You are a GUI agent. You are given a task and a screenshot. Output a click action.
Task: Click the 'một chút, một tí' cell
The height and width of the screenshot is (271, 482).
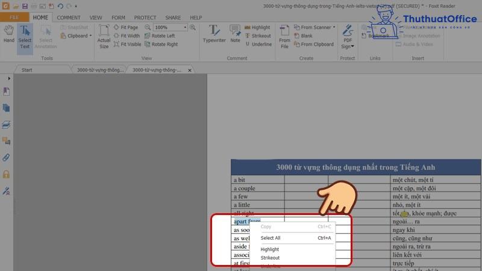[435, 179]
